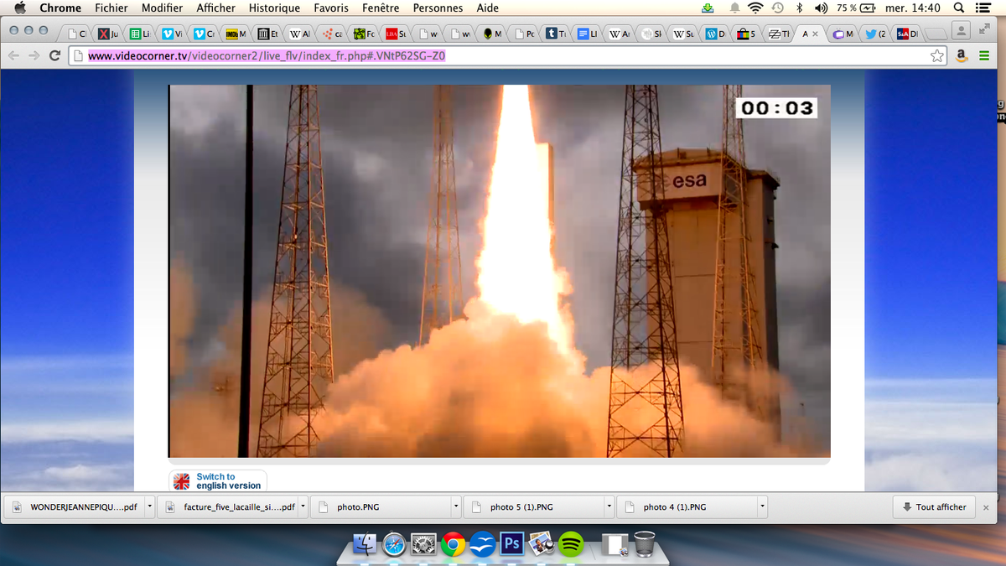Open Spotlight search magnifier
Screen dimensions: 1006x566
tap(957, 8)
